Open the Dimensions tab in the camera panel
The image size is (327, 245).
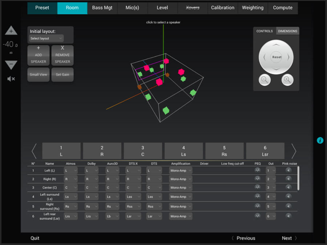coord(287,31)
